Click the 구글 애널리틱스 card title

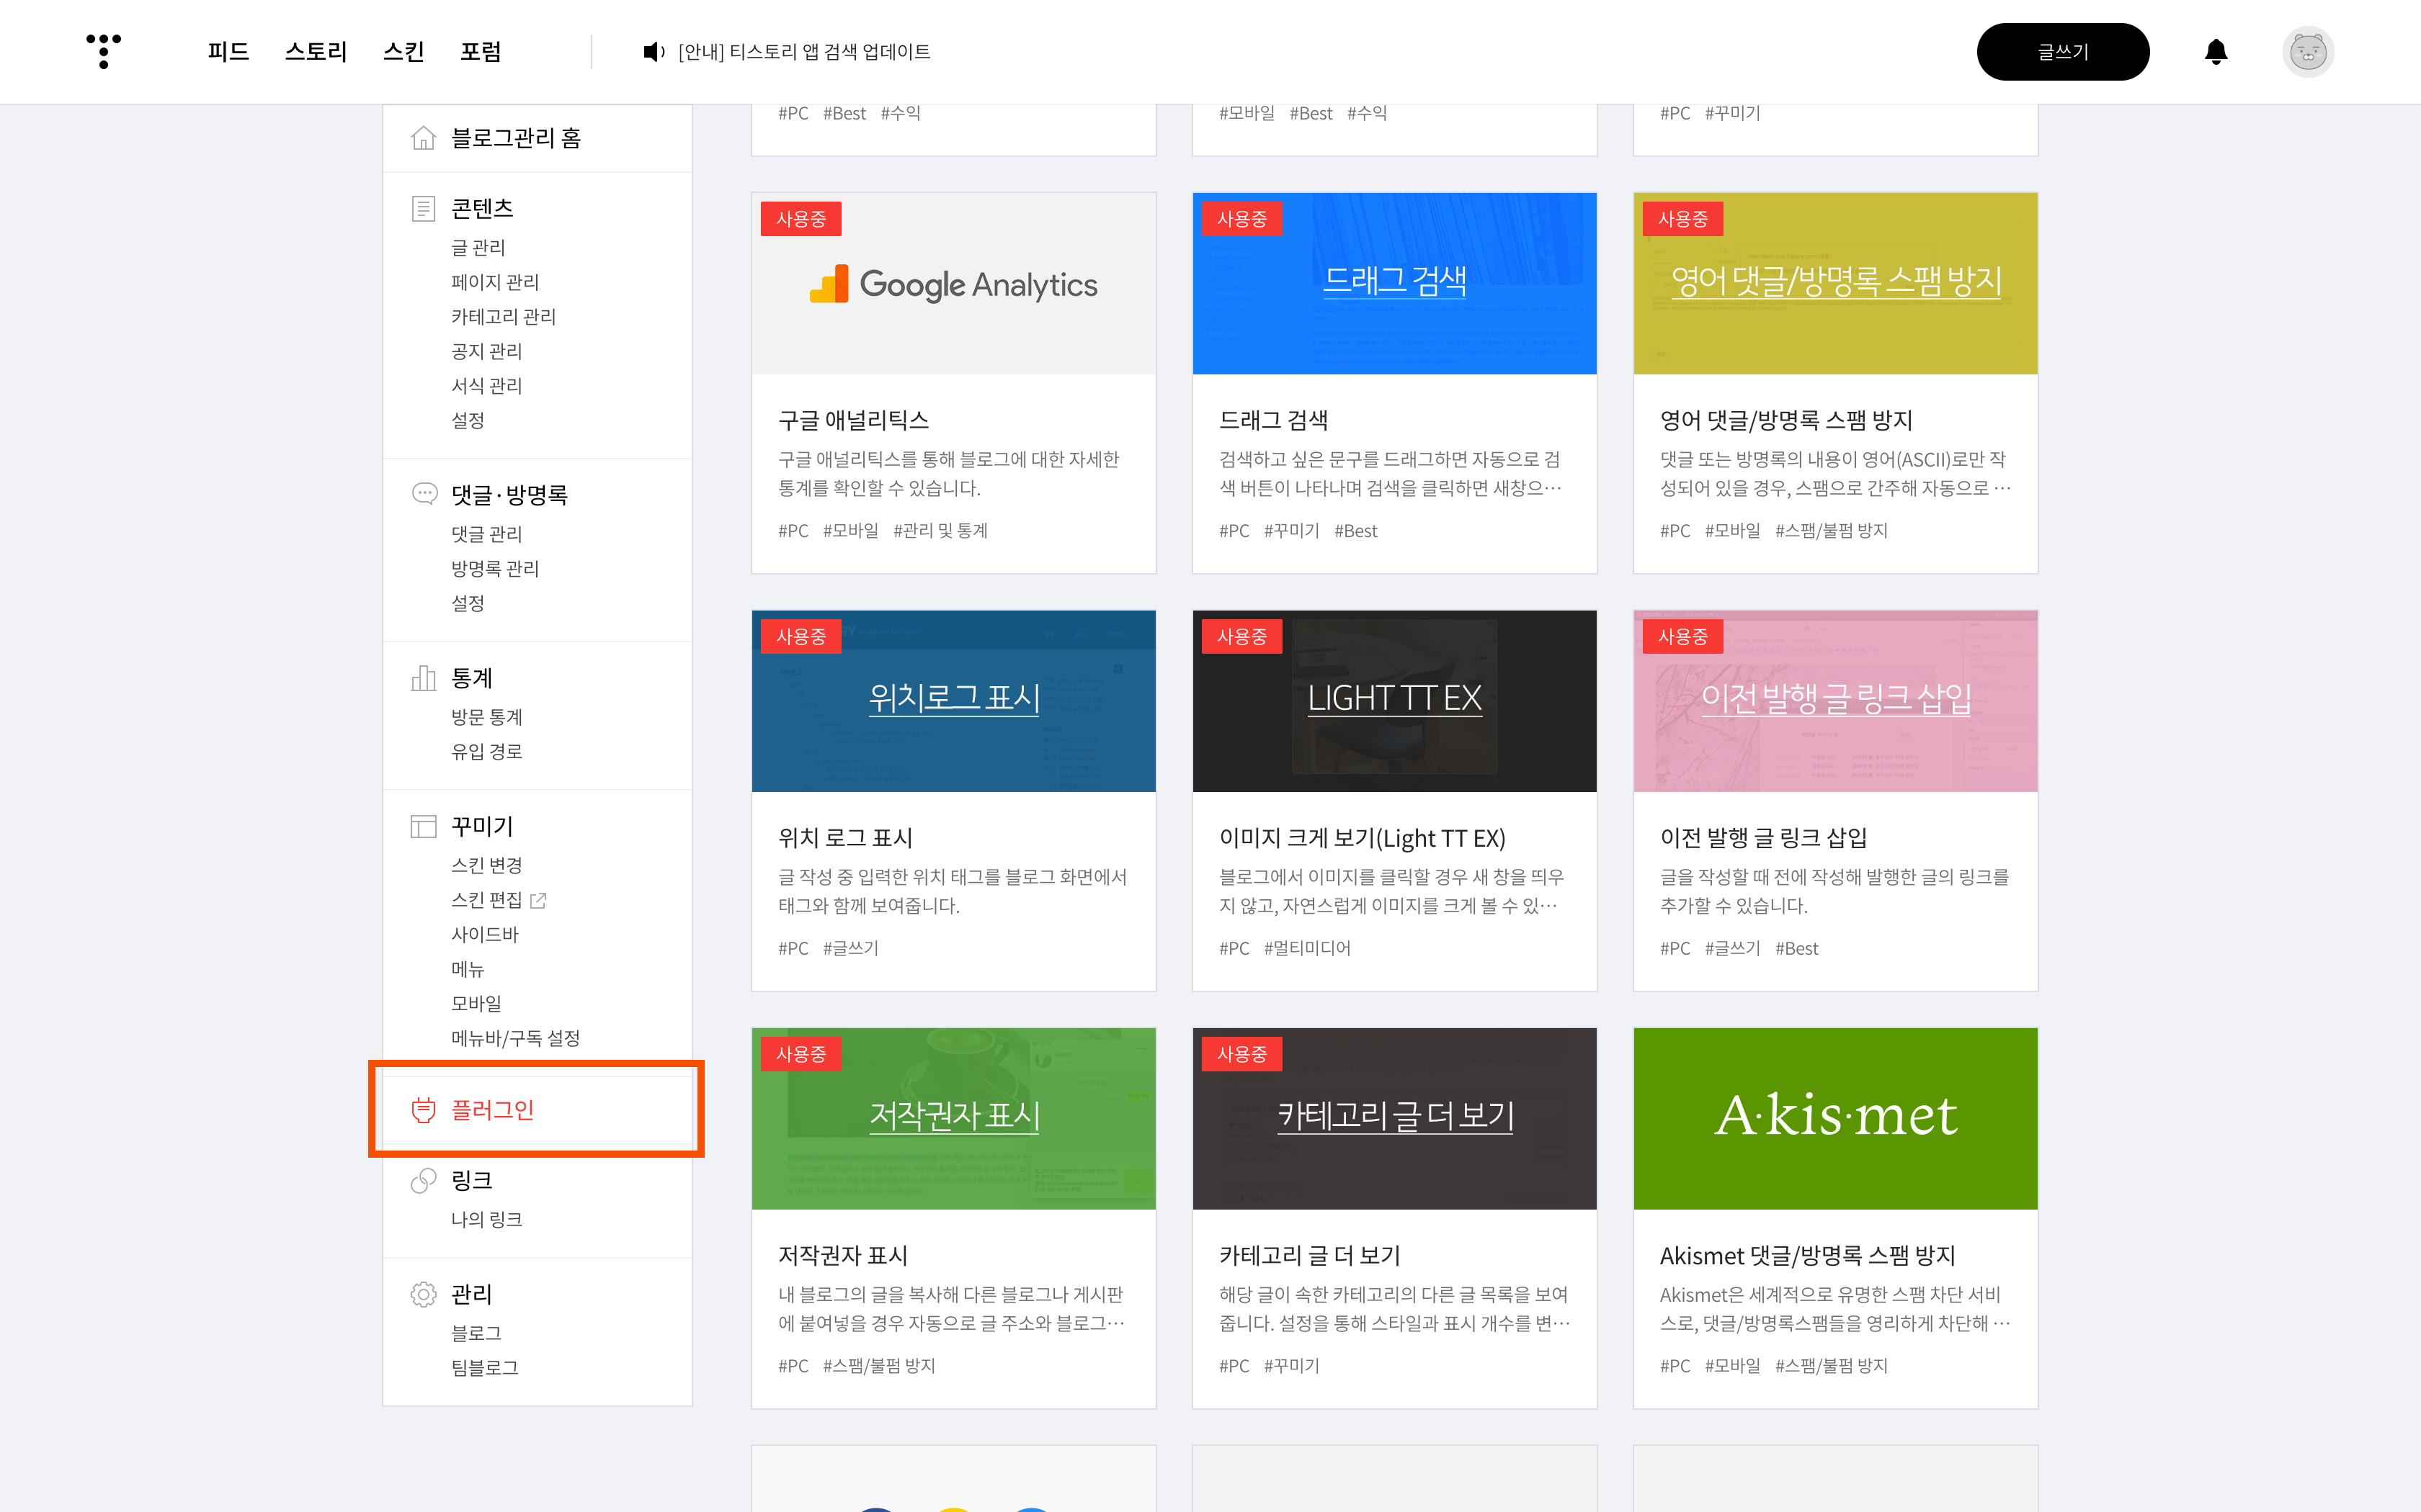853,420
